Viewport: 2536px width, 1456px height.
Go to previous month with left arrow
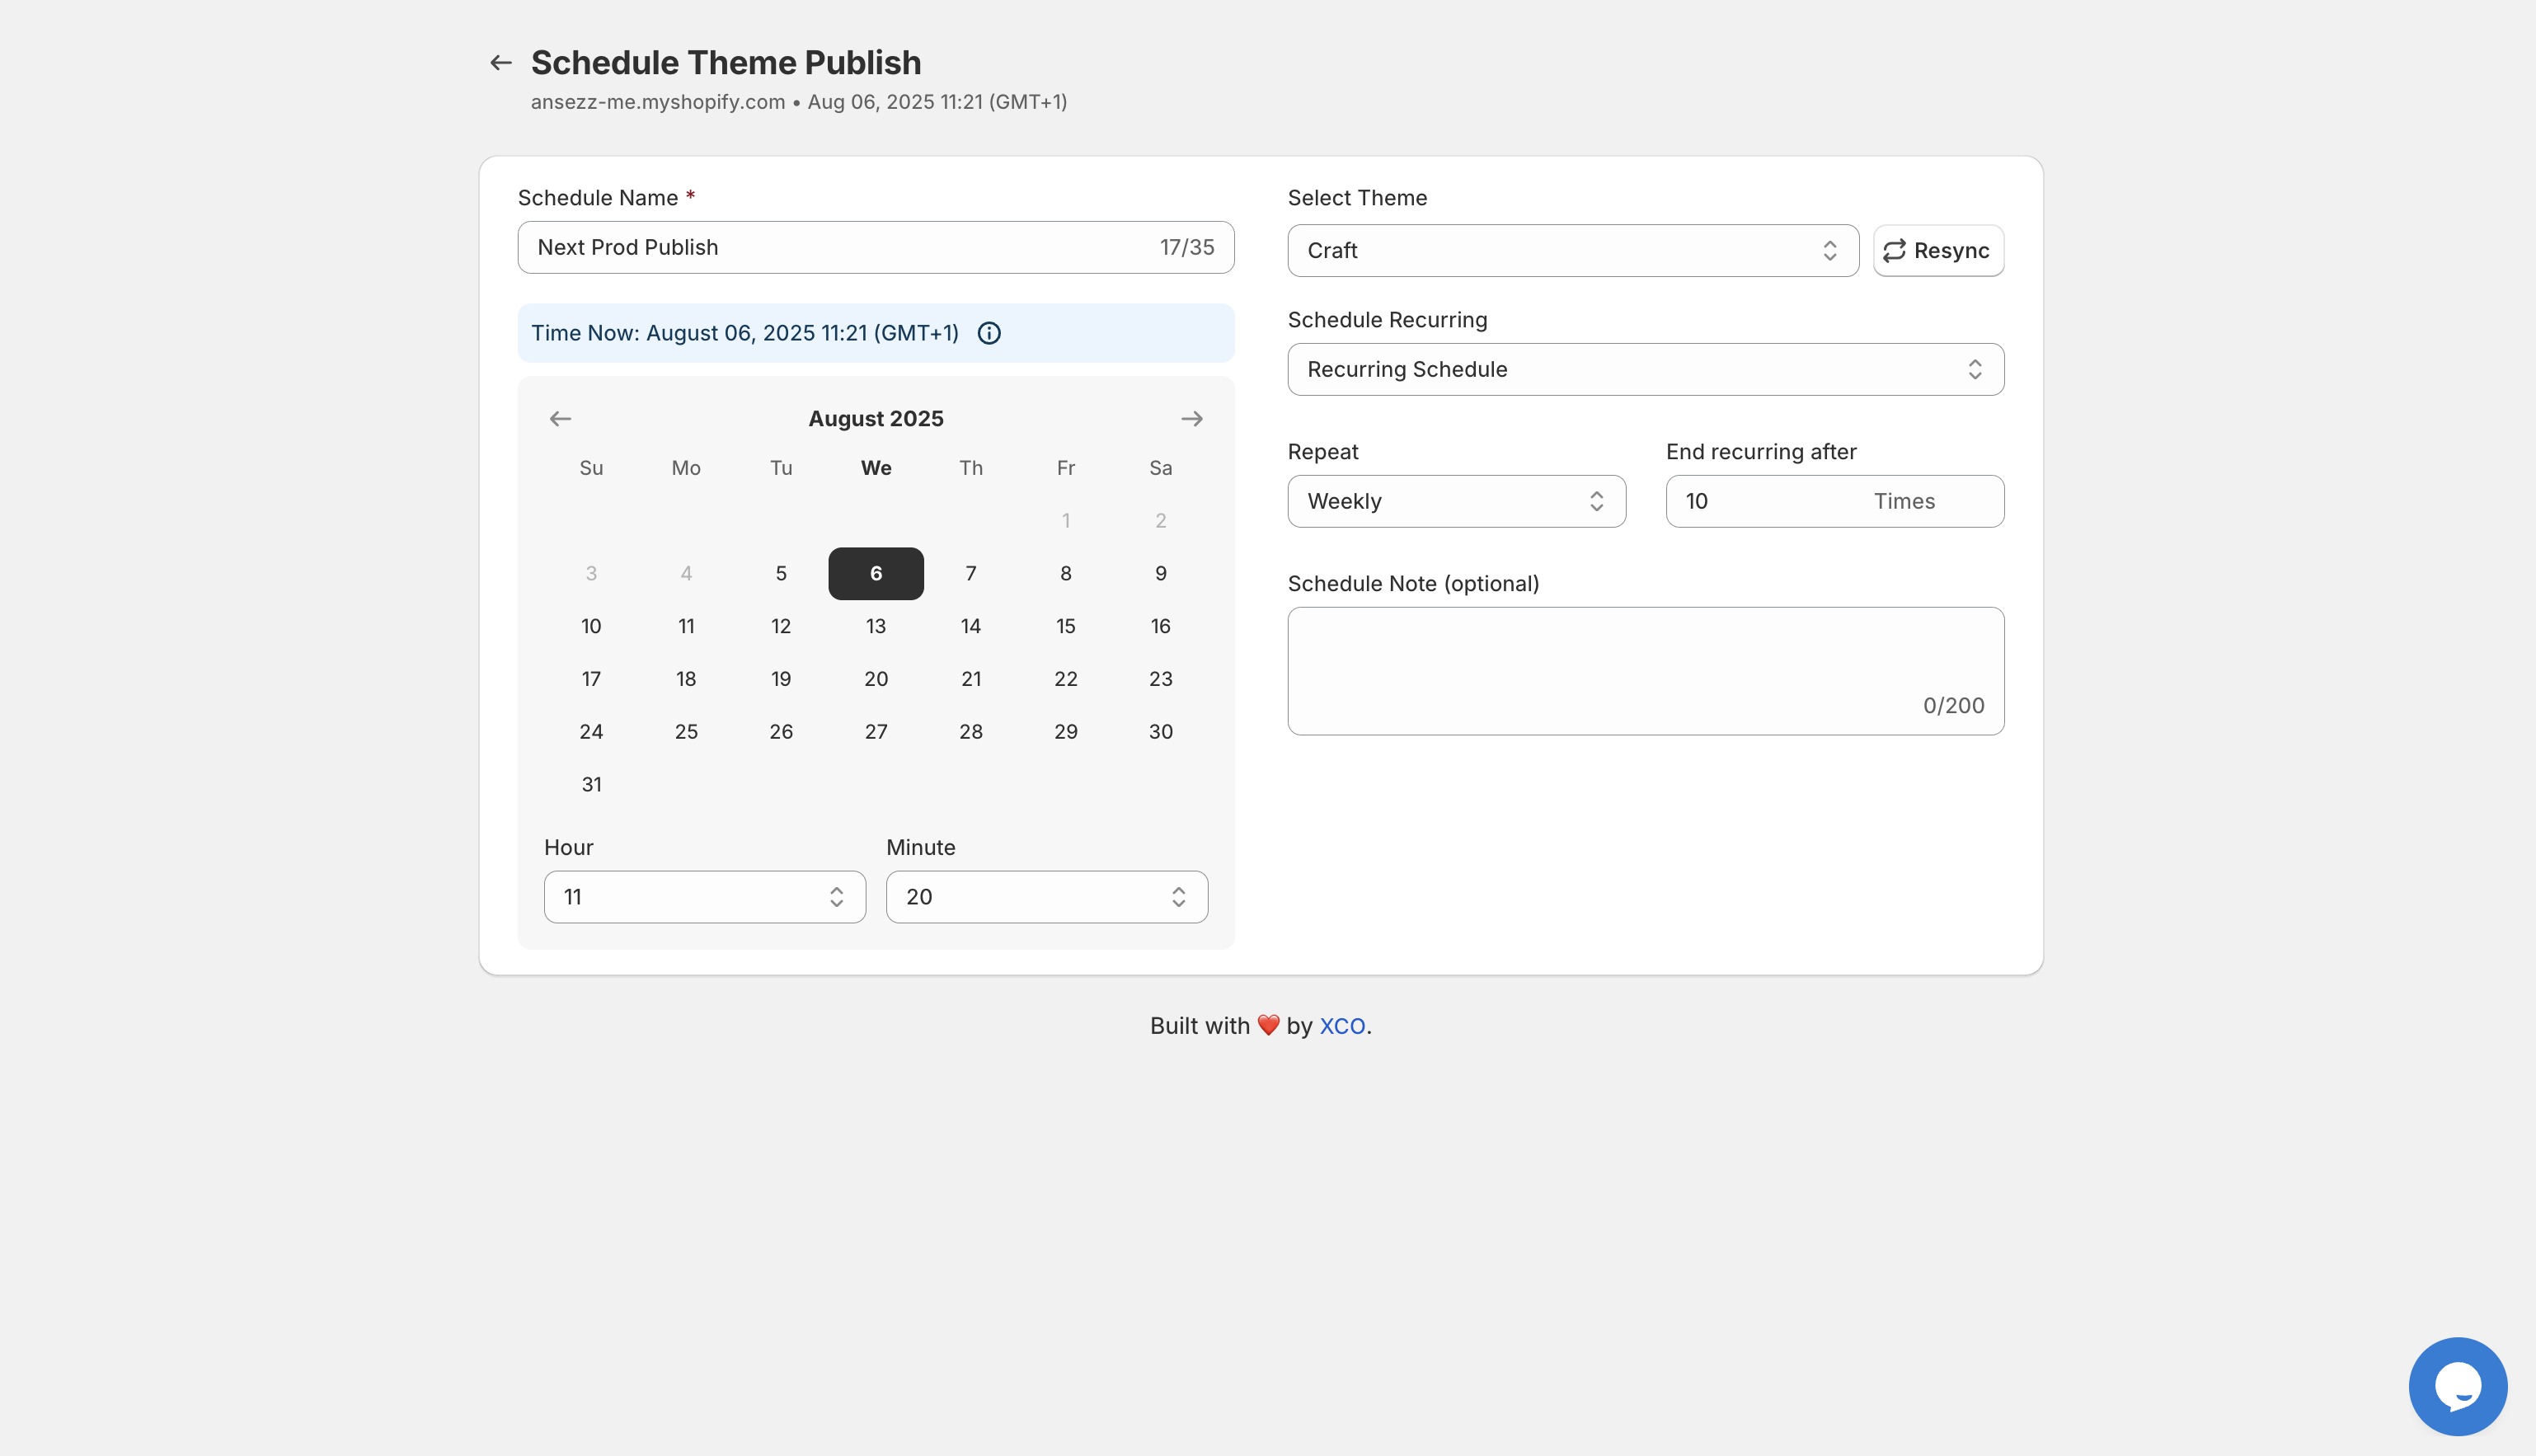tap(559, 418)
